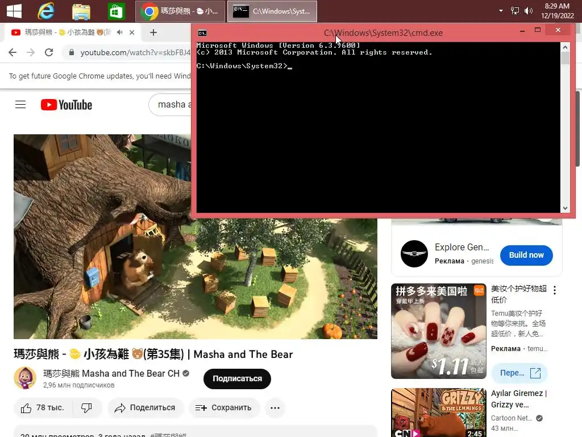Click the YouTube search box
The height and width of the screenshot is (437, 582).
[x=170, y=105]
